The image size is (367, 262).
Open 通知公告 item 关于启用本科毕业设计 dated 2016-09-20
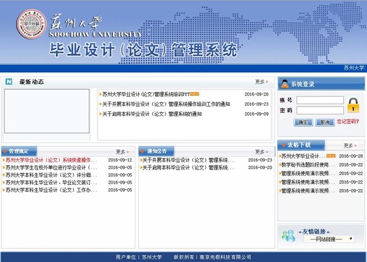tap(188, 167)
